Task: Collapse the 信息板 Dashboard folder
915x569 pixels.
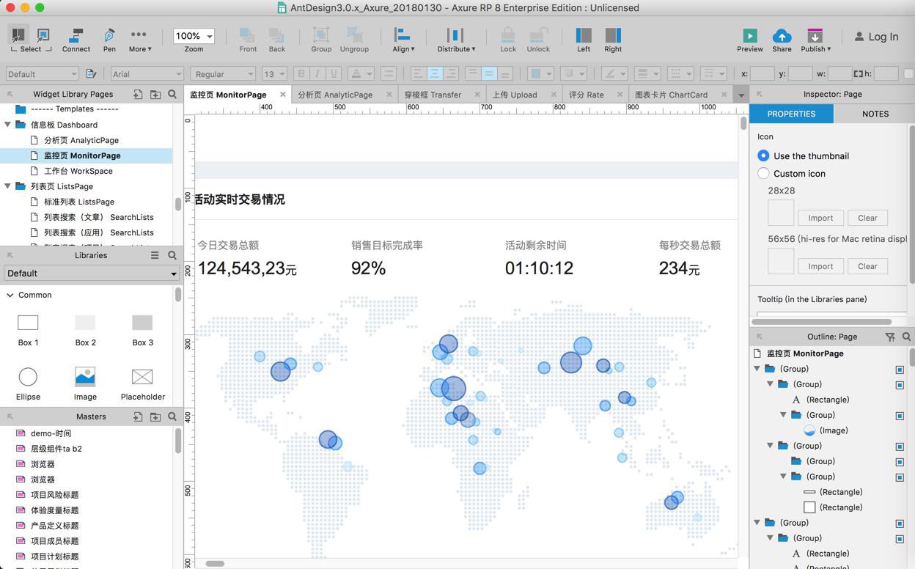Action: click(8, 125)
